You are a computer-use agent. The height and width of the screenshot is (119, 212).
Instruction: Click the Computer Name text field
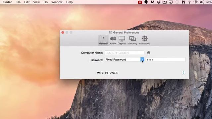125,53
